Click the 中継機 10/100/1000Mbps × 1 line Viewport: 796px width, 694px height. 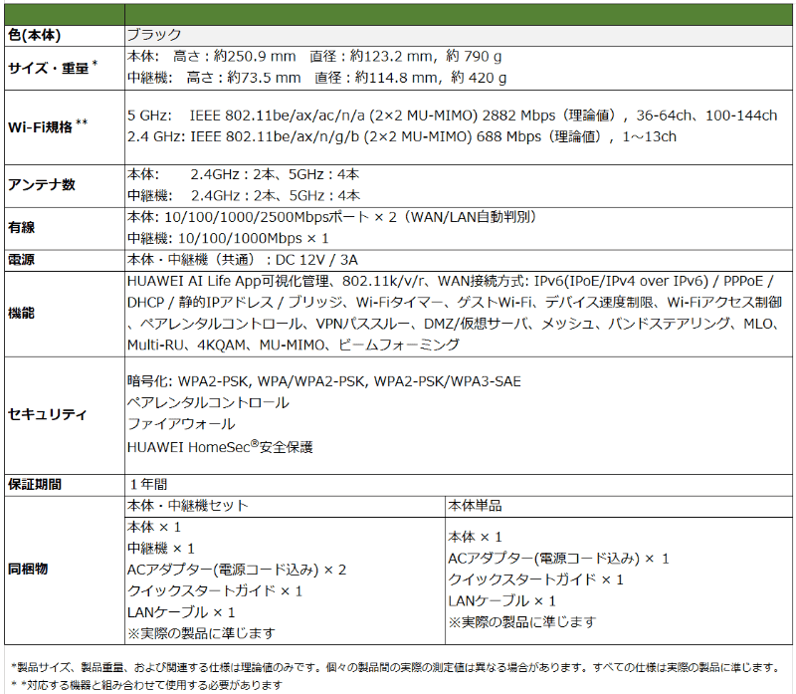228,238
